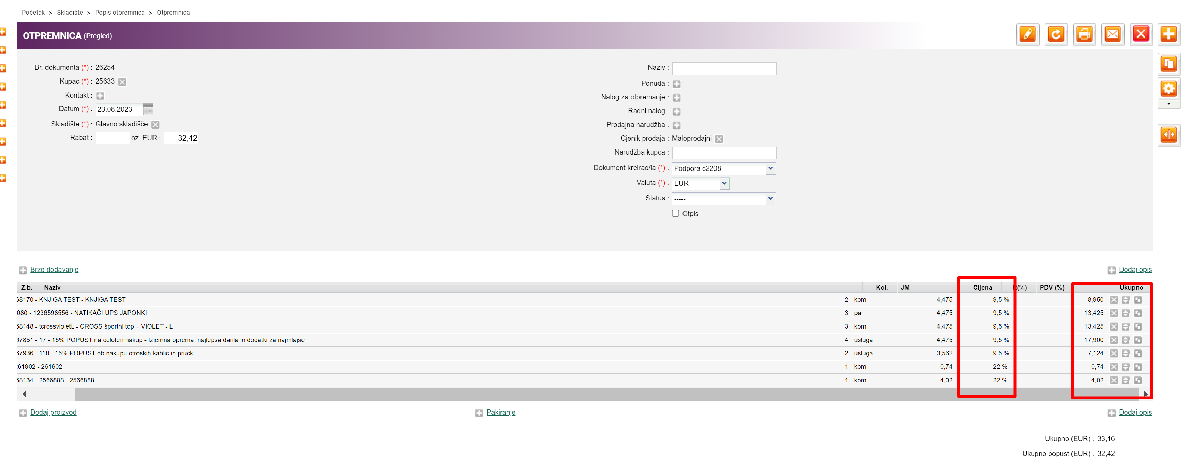Open Popis otpremnica breadcrumb
1200x464 pixels.
[120, 13]
